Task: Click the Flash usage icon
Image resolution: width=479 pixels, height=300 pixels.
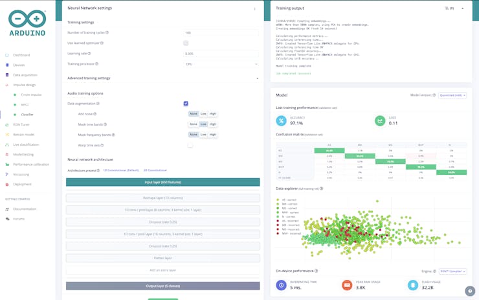Action: [x=413, y=285]
